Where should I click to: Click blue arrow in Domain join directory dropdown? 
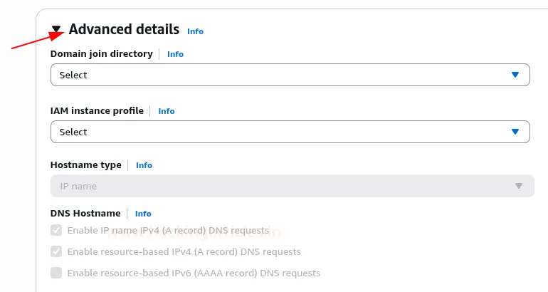point(515,75)
